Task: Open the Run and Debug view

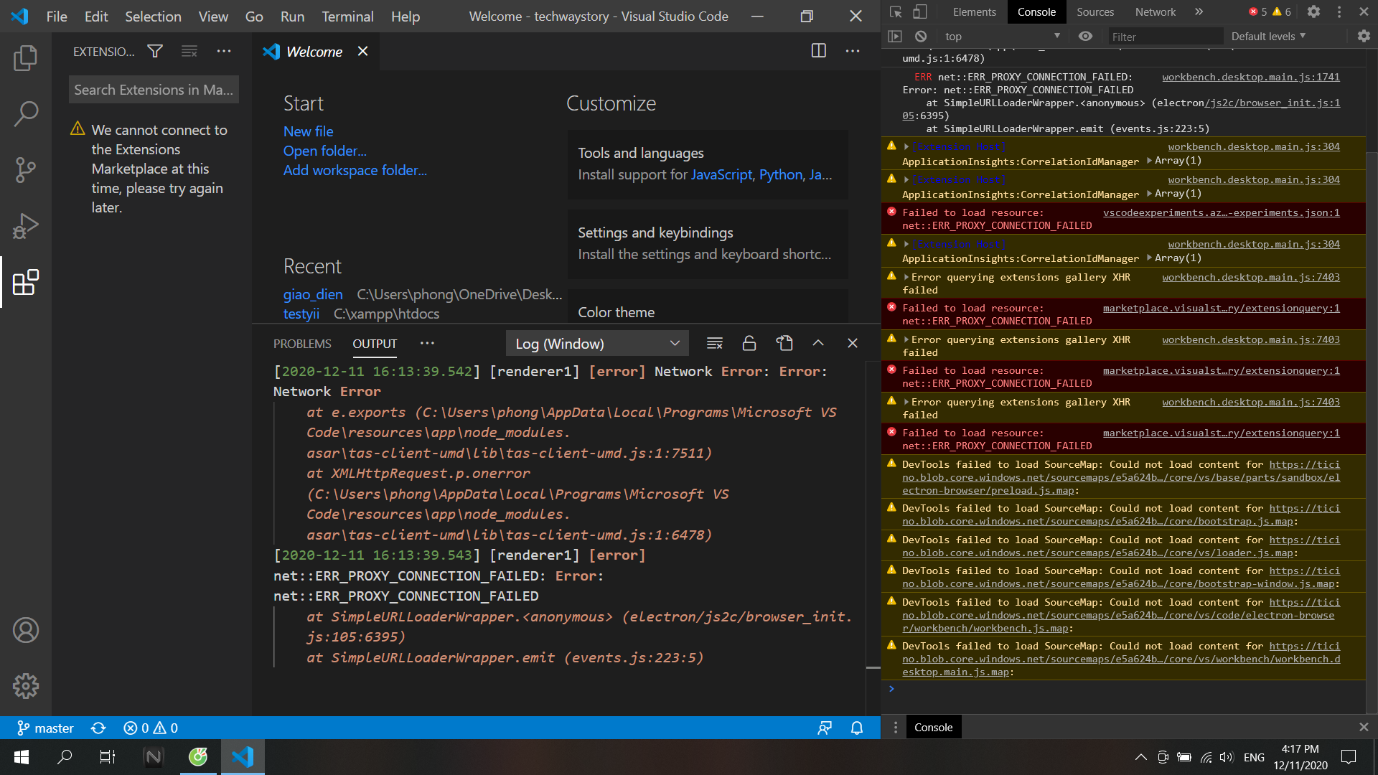Action: pos(25,225)
